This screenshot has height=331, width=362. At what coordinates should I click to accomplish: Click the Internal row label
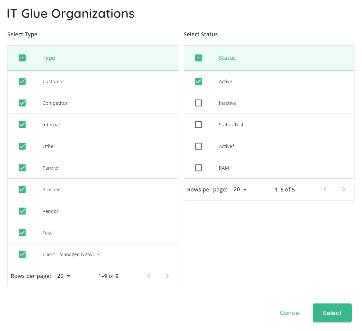[x=51, y=125]
